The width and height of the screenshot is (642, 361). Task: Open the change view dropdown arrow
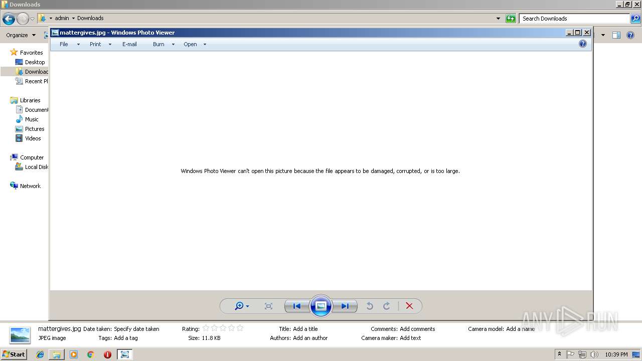pyautogui.click(x=603, y=35)
